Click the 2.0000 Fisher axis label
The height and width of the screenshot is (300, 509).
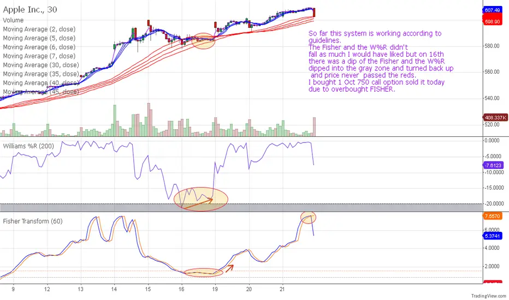click(492, 266)
